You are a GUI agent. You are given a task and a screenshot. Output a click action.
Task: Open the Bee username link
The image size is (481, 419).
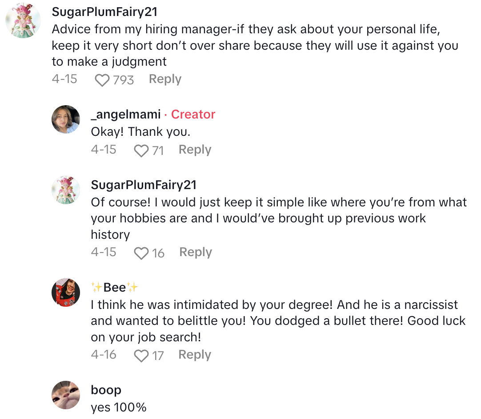[115, 288]
